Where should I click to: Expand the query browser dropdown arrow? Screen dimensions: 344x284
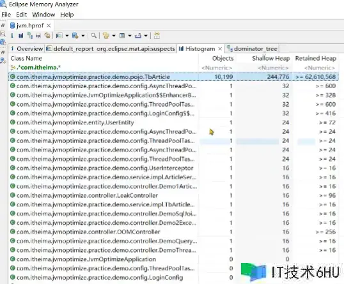[x=83, y=36]
